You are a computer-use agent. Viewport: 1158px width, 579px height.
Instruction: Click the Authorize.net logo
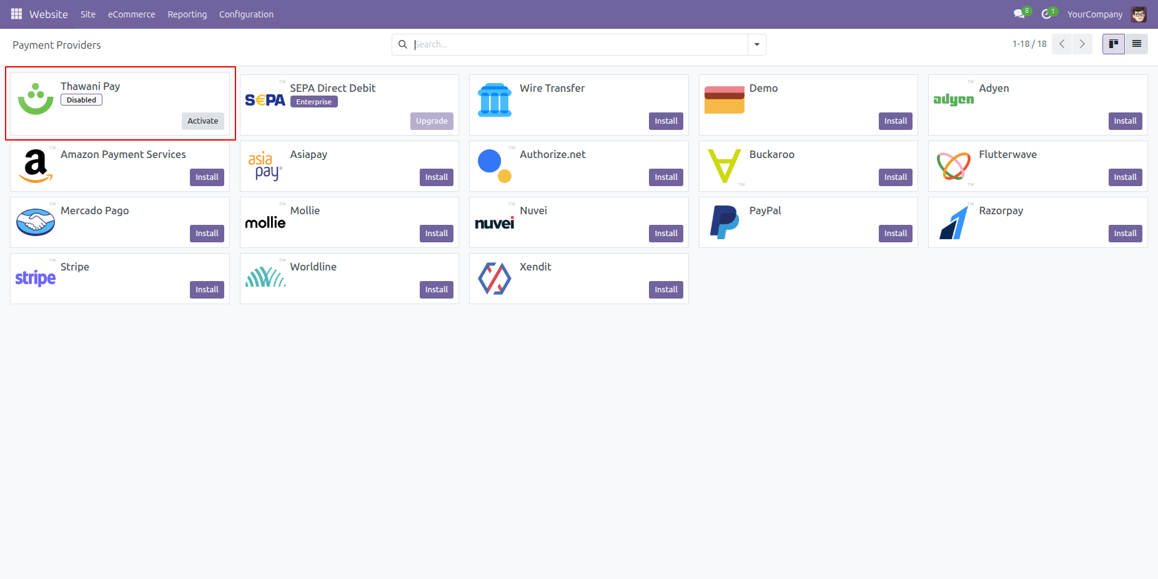point(495,166)
